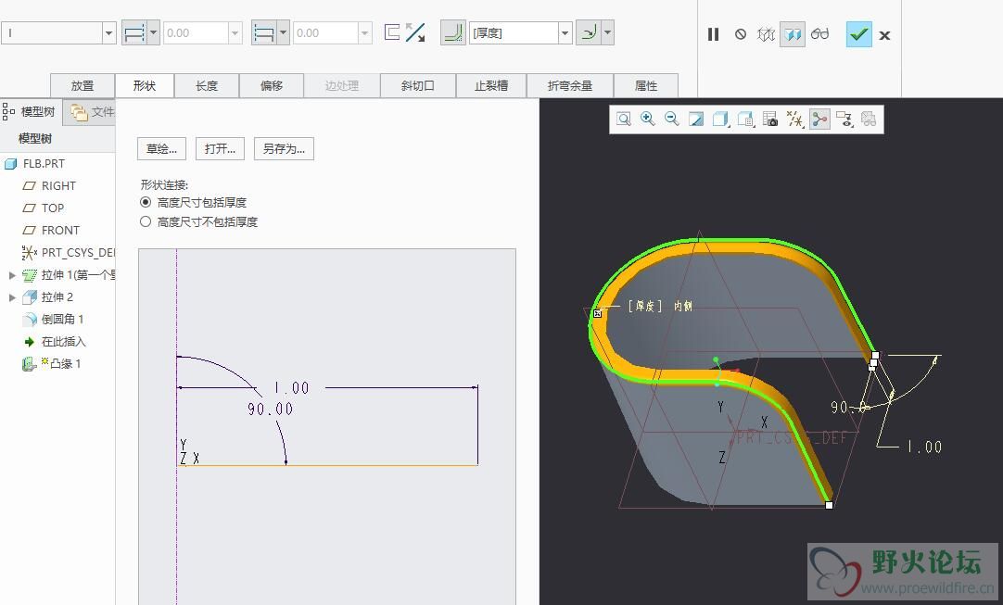Repaint the graphics view
1003x605 pixels.
tap(696, 119)
